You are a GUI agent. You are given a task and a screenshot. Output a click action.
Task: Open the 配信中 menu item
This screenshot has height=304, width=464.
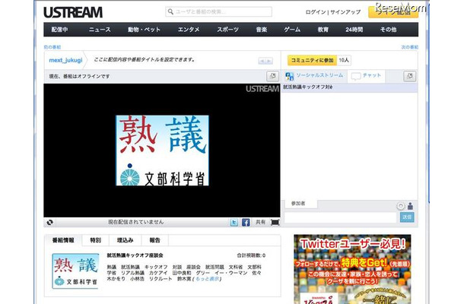60,30
